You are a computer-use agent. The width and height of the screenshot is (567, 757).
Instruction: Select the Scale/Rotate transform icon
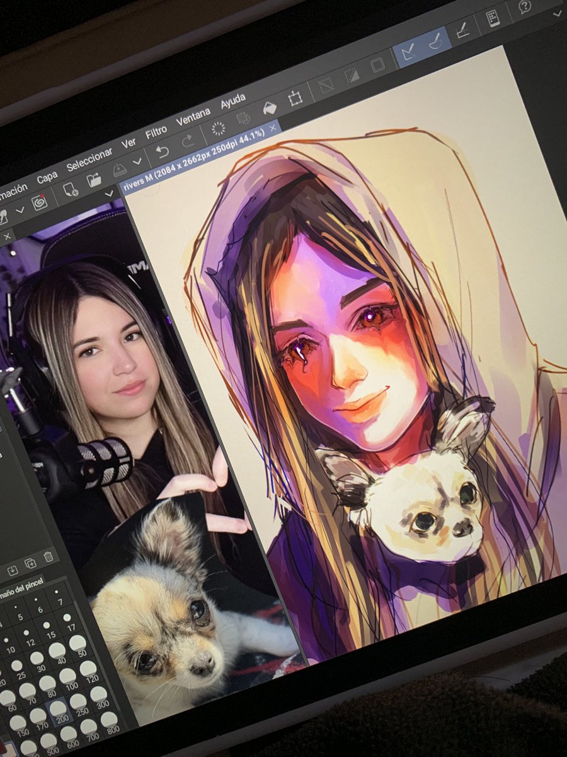pyautogui.click(x=295, y=98)
